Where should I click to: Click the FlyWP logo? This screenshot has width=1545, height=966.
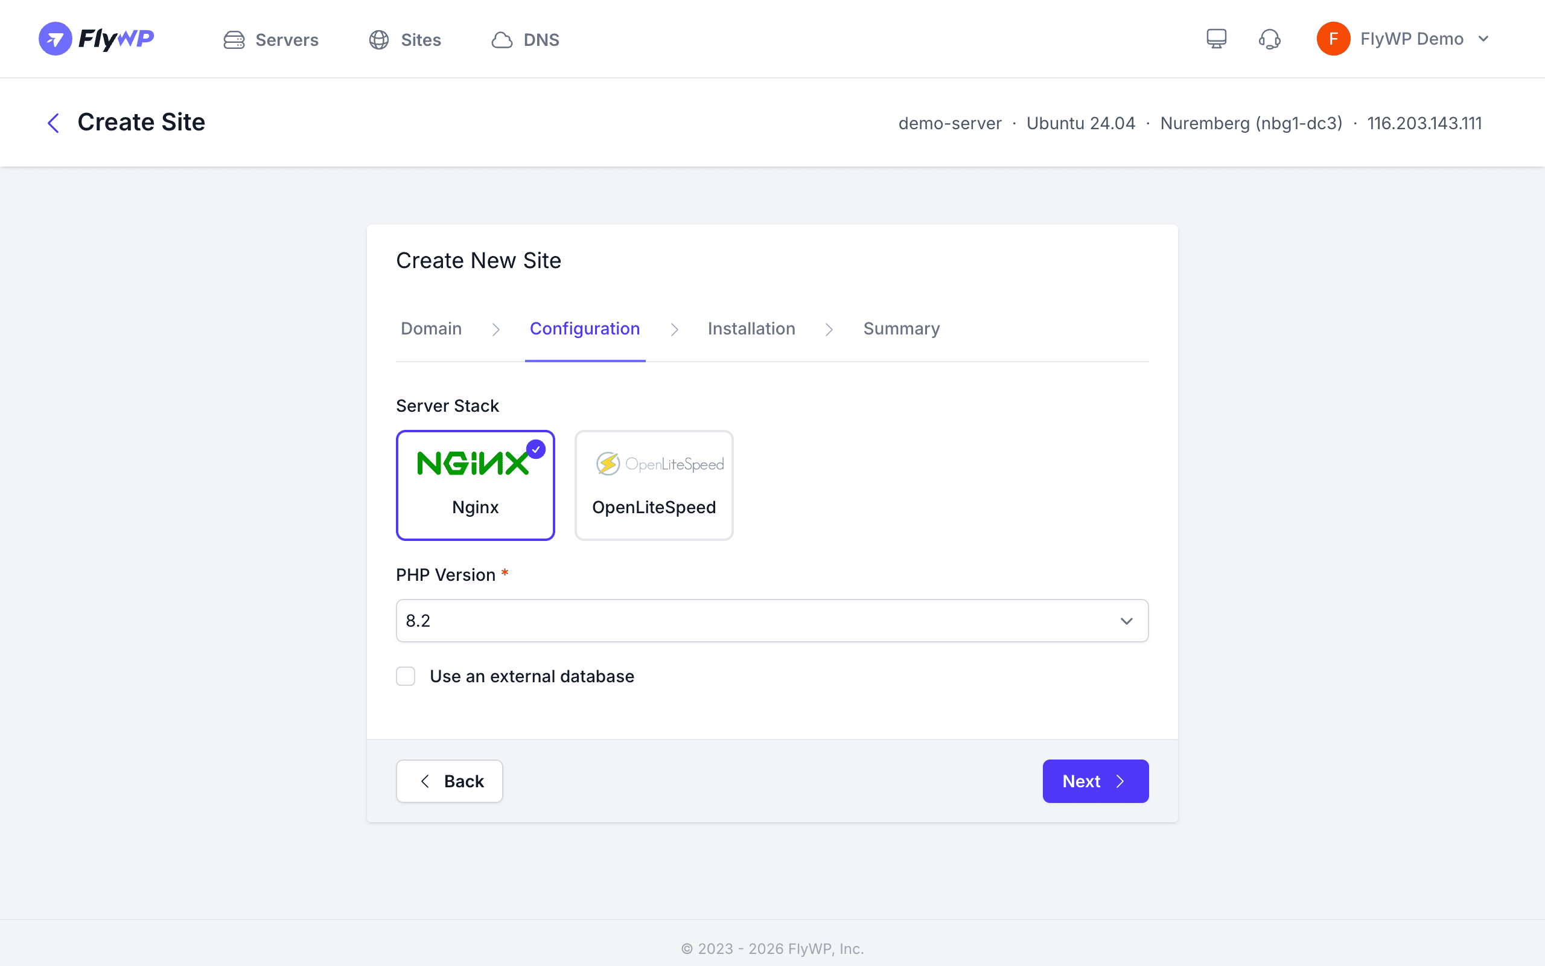point(97,39)
